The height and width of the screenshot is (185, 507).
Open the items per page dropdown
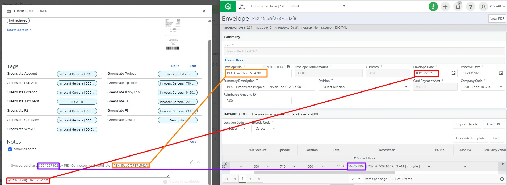pyautogui.click(x=356, y=179)
